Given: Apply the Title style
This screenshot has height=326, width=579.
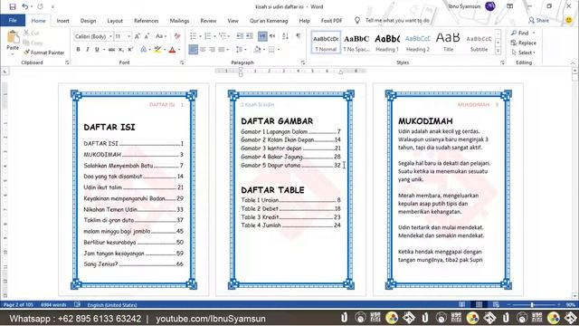Looking at the screenshot, I should point(448,43).
